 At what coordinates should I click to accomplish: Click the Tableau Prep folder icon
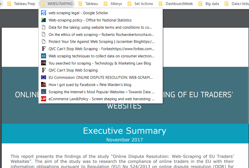tap(9, 4)
